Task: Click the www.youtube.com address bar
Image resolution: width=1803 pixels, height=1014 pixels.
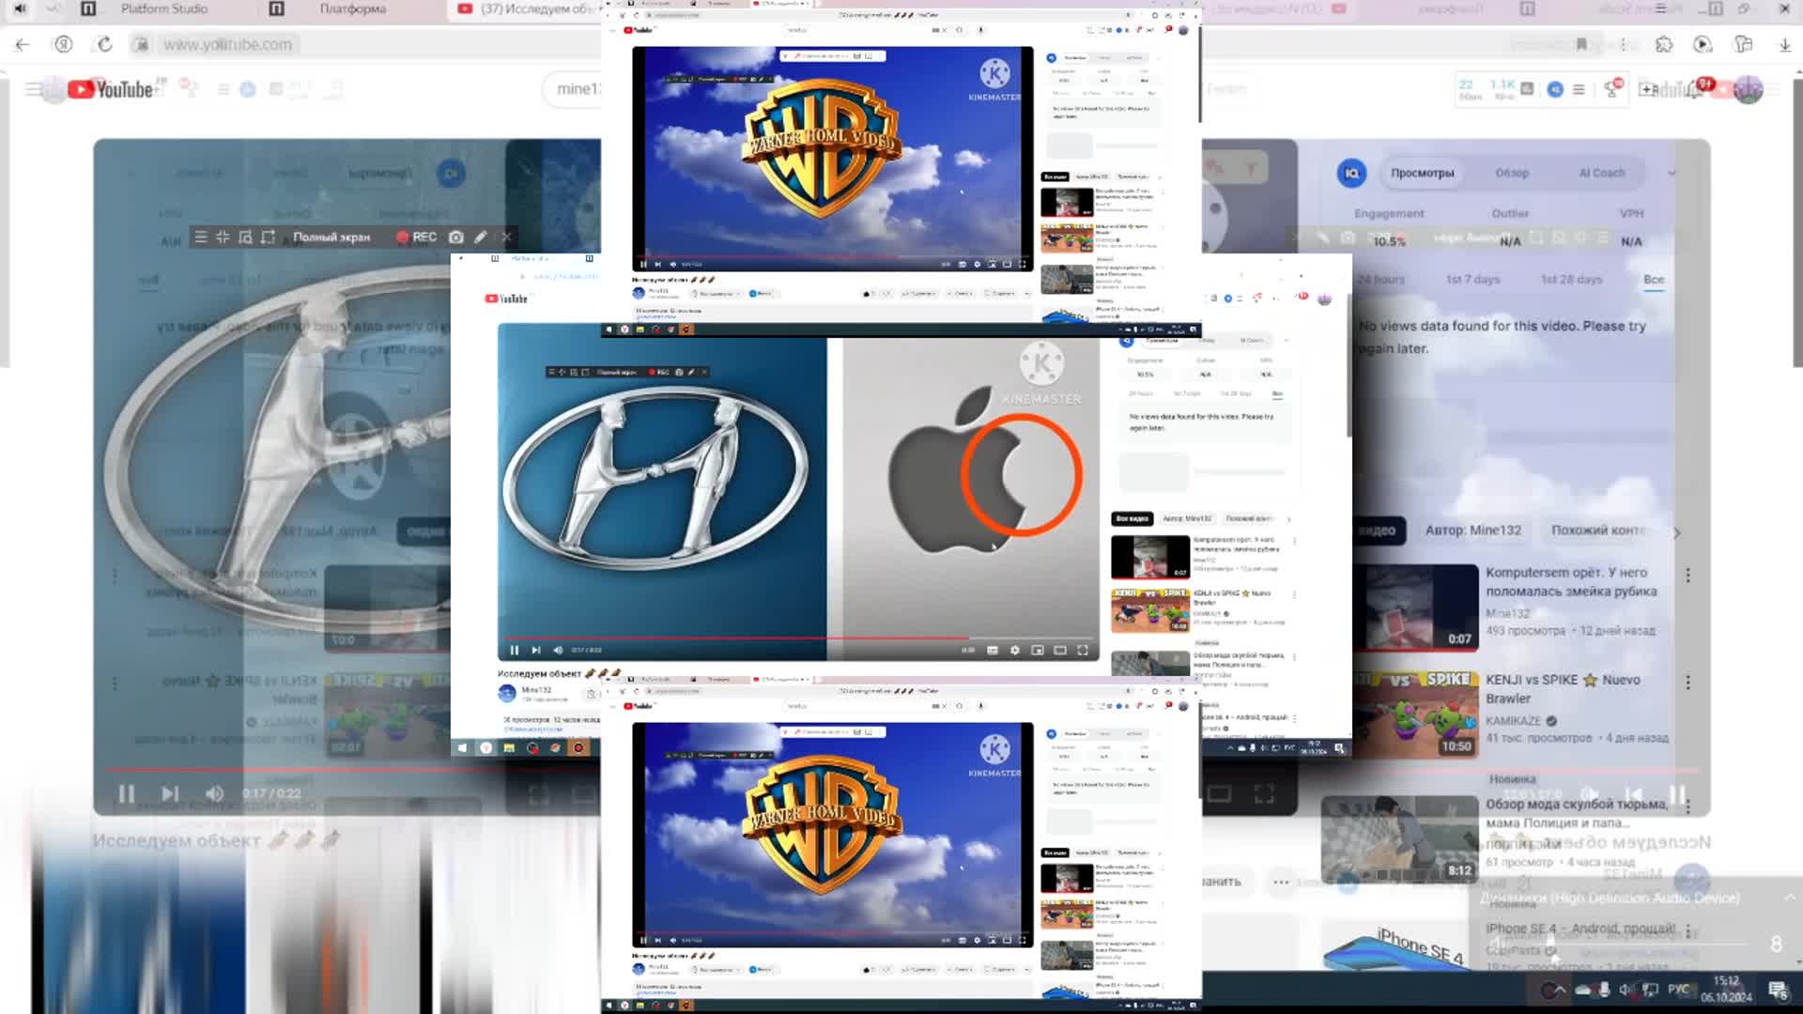Action: coord(227,44)
